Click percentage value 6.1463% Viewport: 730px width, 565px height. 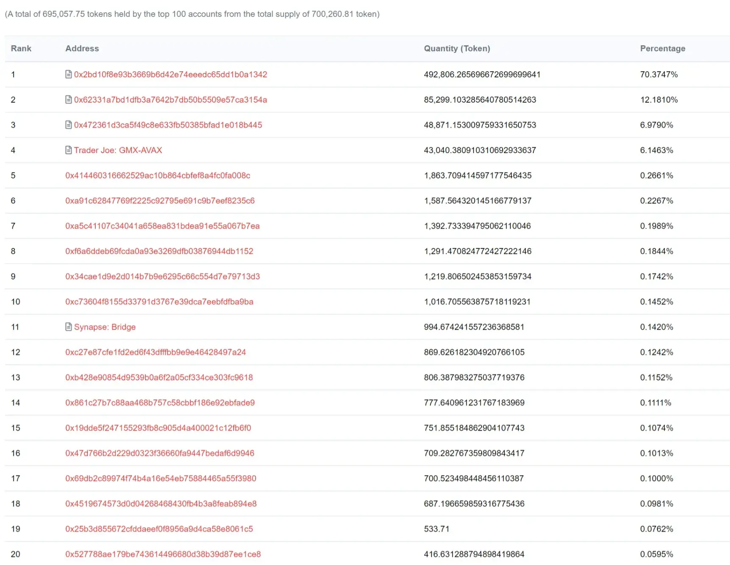click(657, 150)
